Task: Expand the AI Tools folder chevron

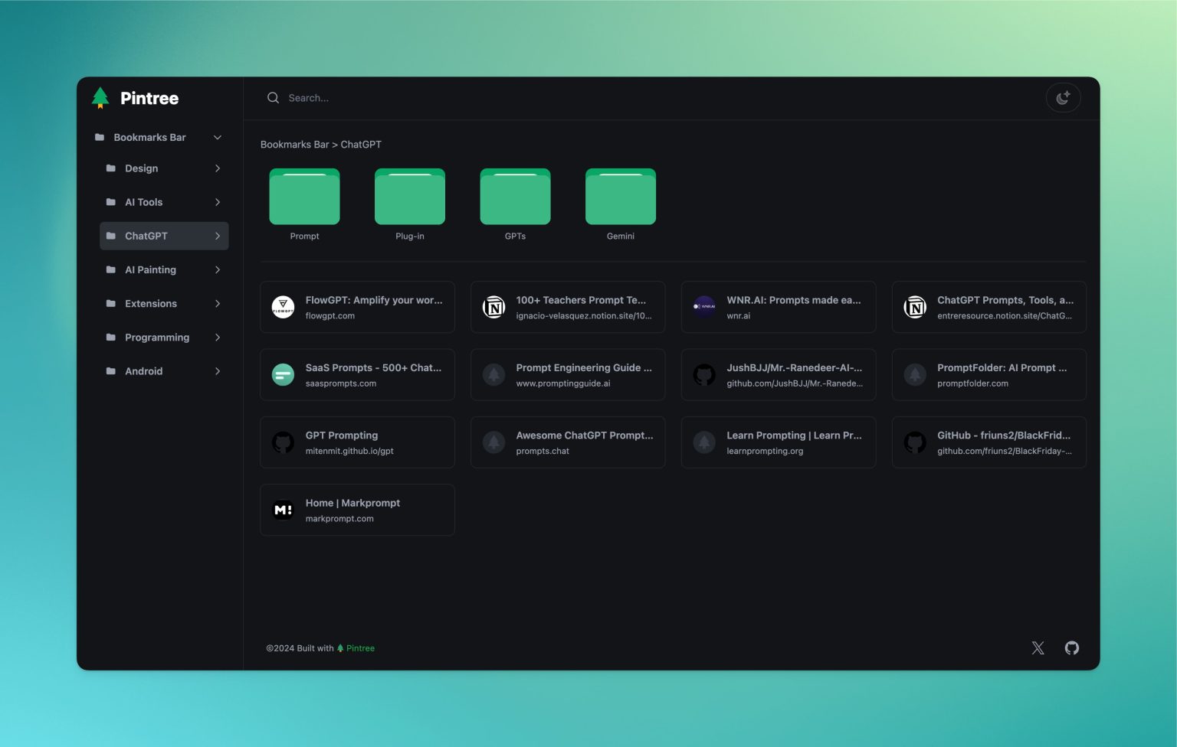Action: coord(218,202)
